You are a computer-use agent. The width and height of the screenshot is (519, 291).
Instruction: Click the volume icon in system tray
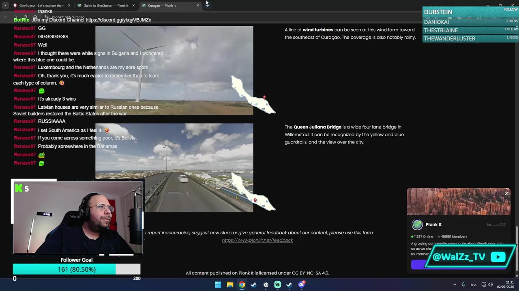490,285
